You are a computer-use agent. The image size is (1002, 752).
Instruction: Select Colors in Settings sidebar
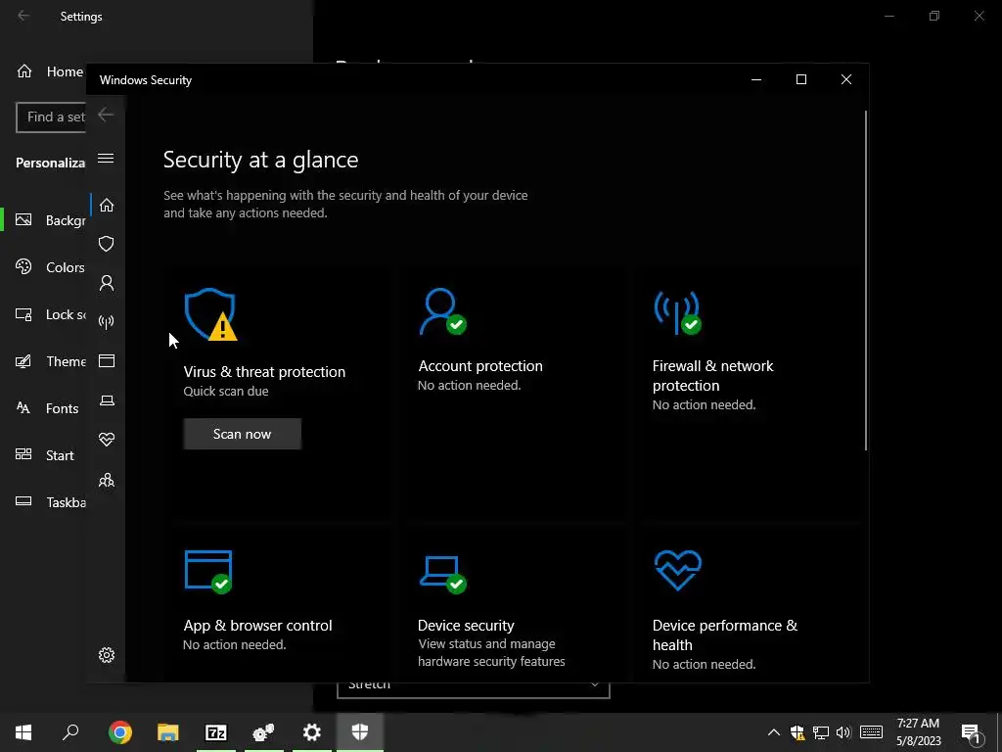point(50,267)
